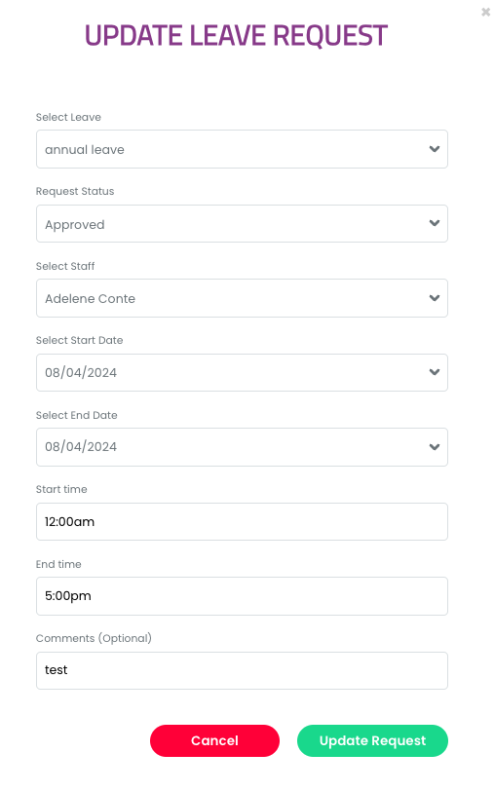The height and width of the screenshot is (791, 494).
Task: Click the Select Leave chevron arrow
Action: pos(434,149)
